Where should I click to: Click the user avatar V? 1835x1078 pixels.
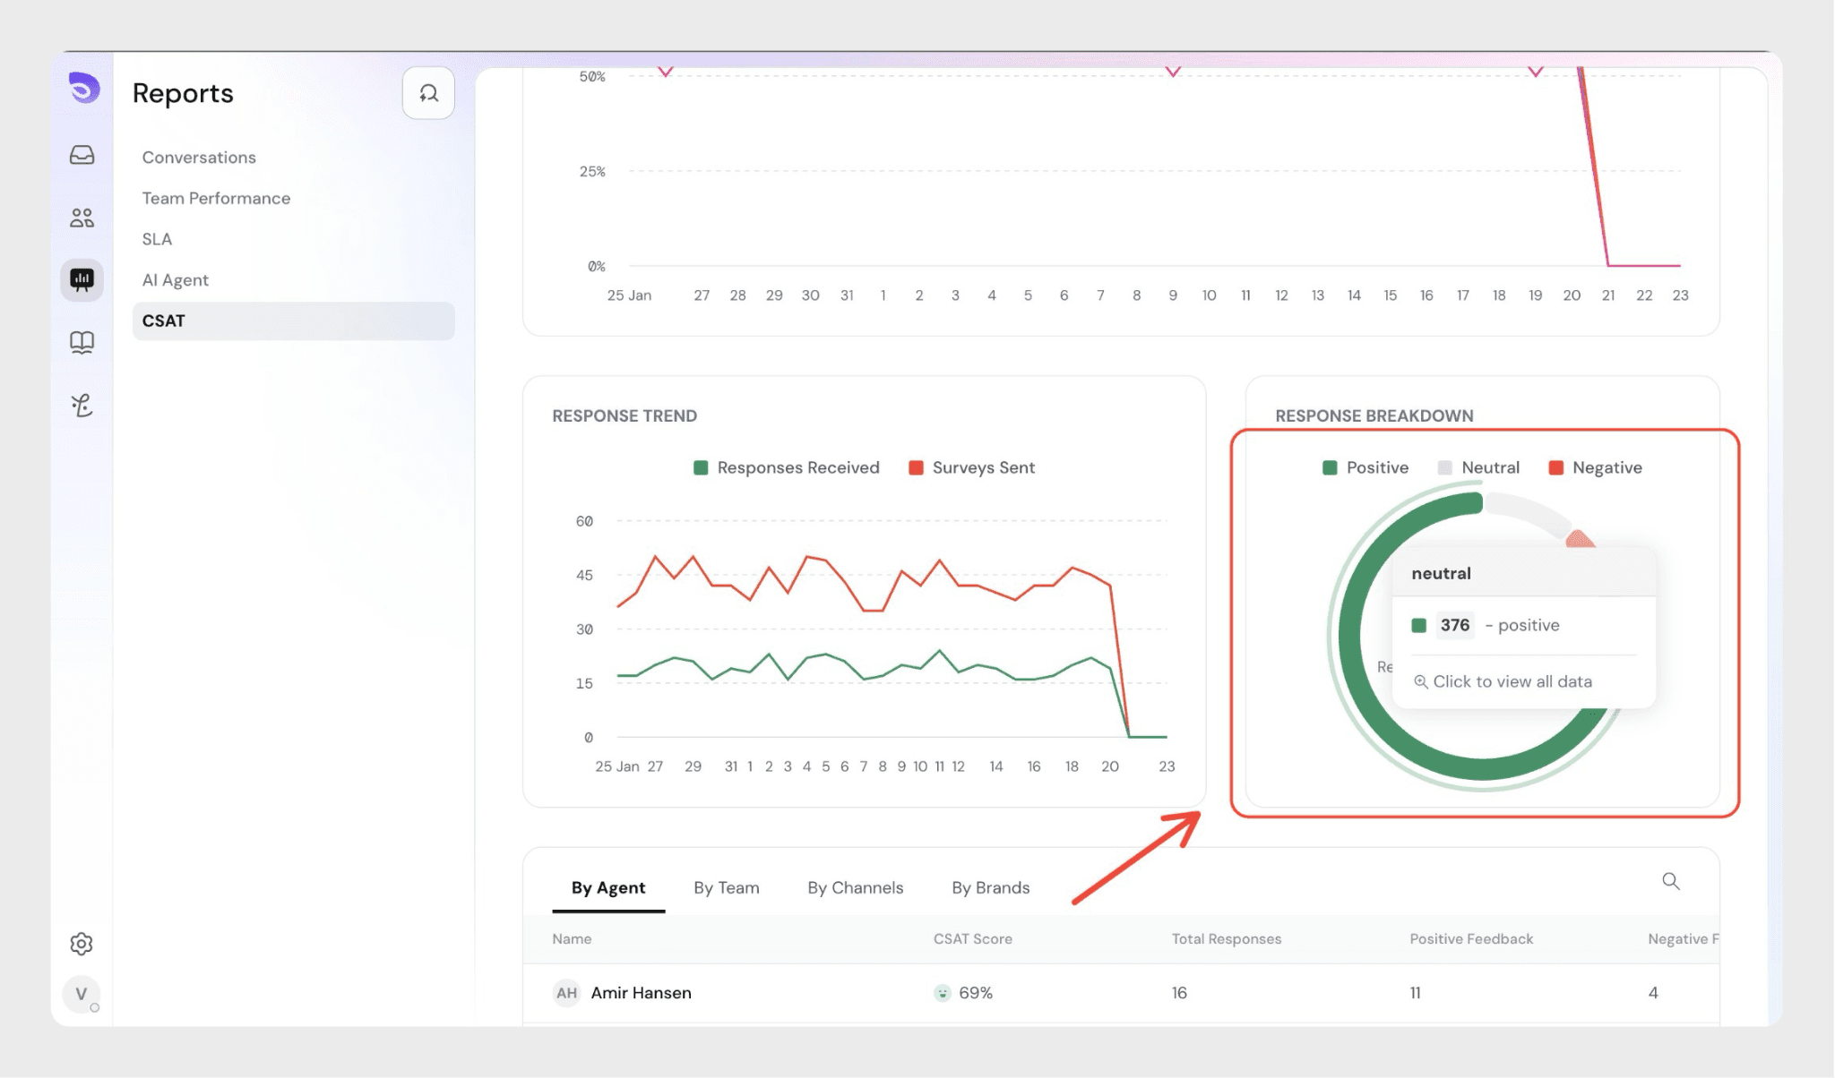[x=82, y=994]
